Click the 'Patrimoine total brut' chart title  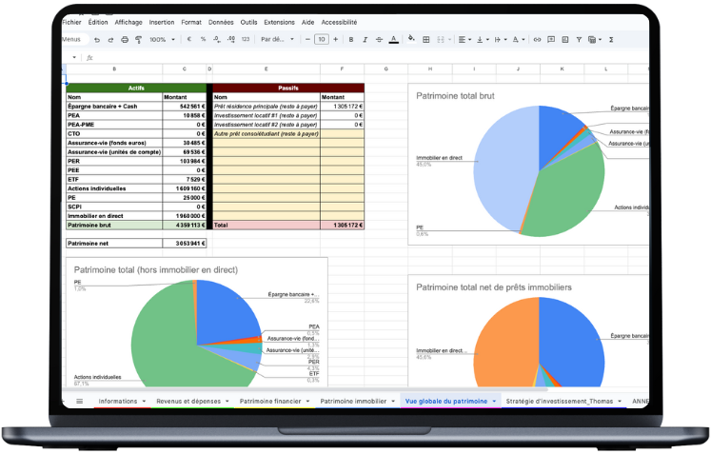click(455, 96)
